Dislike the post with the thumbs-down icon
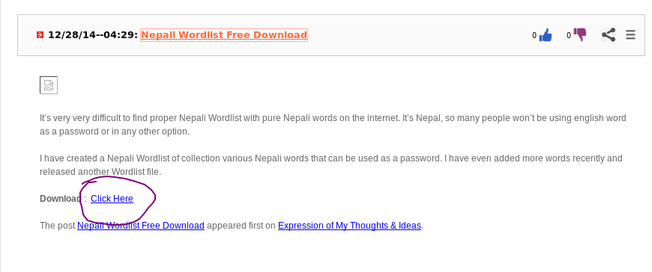The image size is (652, 272). [579, 34]
